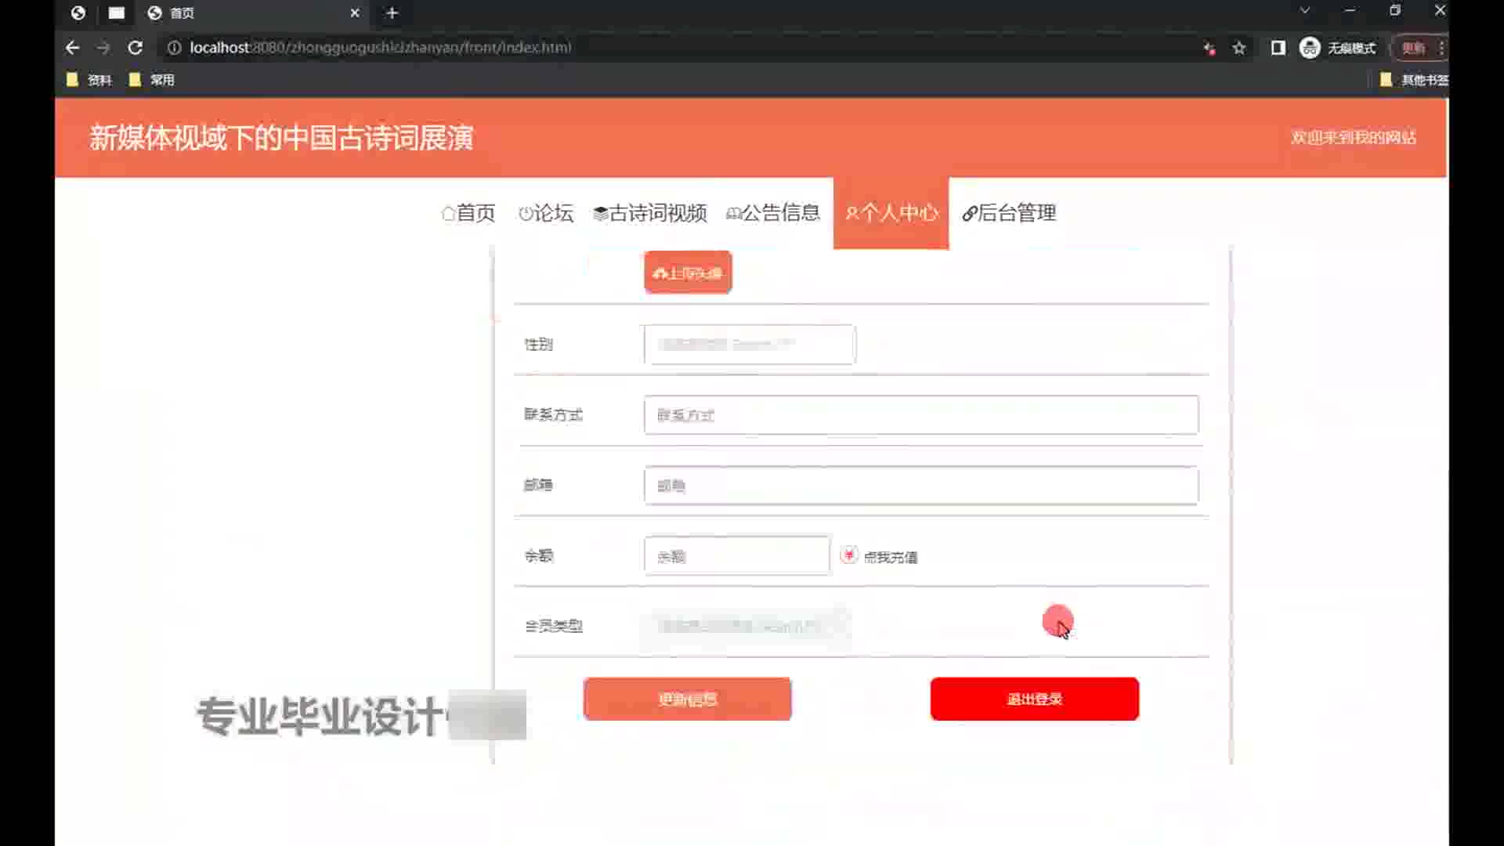This screenshot has height=846, width=1504.
Task: Open 后台管理 link in navigation
Action: (x=1009, y=213)
